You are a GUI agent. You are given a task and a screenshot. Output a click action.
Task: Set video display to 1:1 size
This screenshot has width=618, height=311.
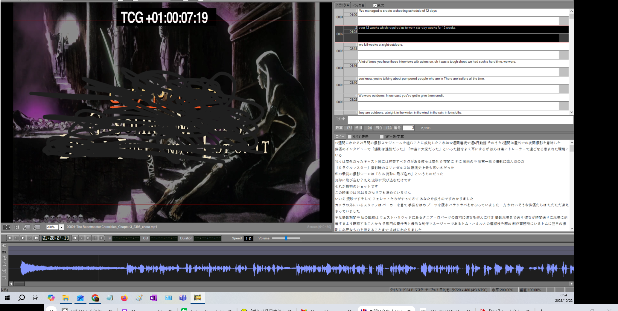coord(16,227)
